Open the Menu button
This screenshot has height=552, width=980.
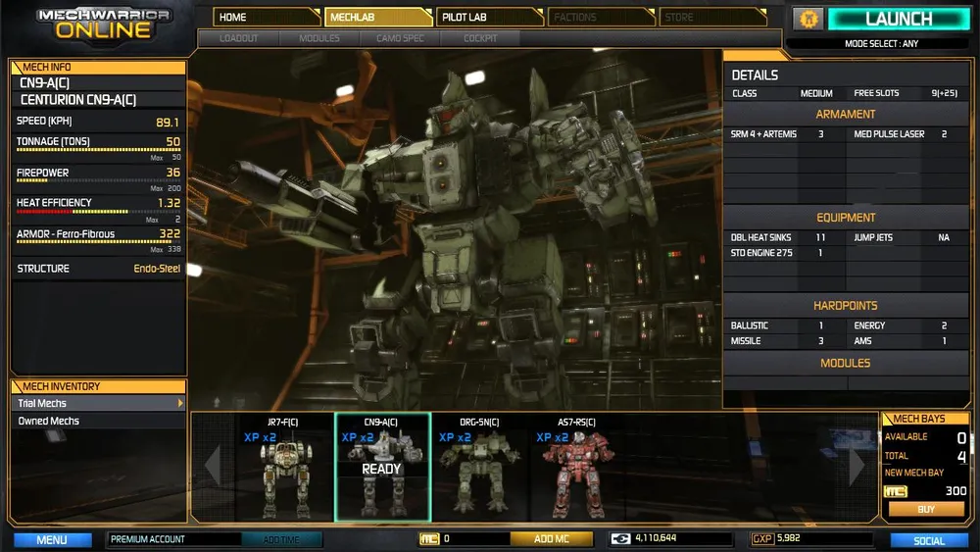52,539
